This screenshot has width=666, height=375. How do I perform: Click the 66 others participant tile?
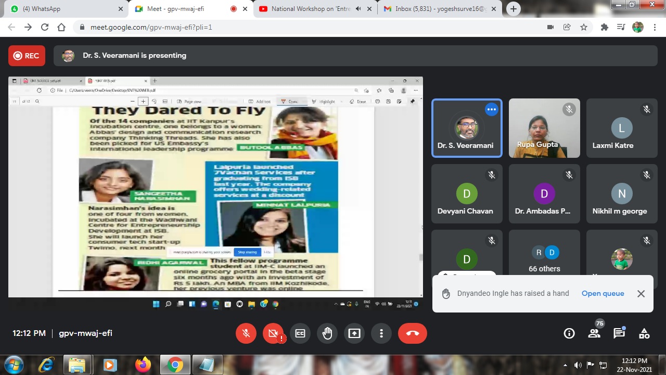pyautogui.click(x=544, y=259)
